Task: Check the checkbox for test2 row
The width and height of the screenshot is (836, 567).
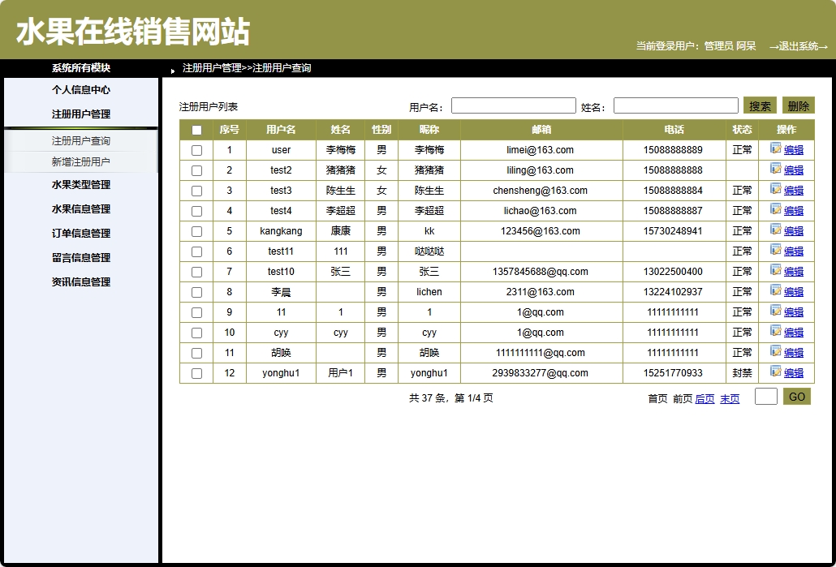Action: (x=196, y=170)
